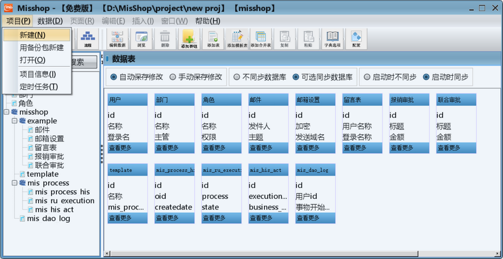
Task: Select the misshop database group icon
Action: 15,112
